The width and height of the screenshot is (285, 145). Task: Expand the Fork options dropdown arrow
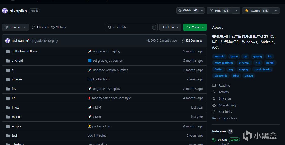[x=236, y=11]
